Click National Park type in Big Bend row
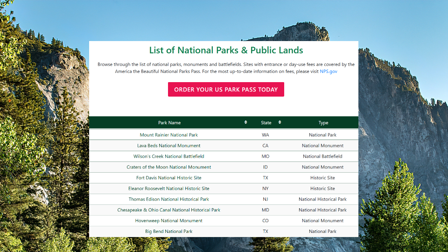The height and width of the screenshot is (252, 448). click(322, 231)
